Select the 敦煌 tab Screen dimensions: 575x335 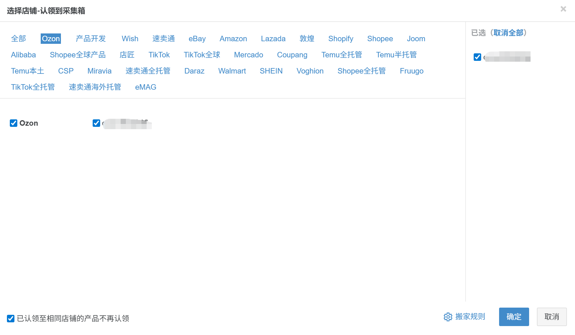pyautogui.click(x=307, y=39)
